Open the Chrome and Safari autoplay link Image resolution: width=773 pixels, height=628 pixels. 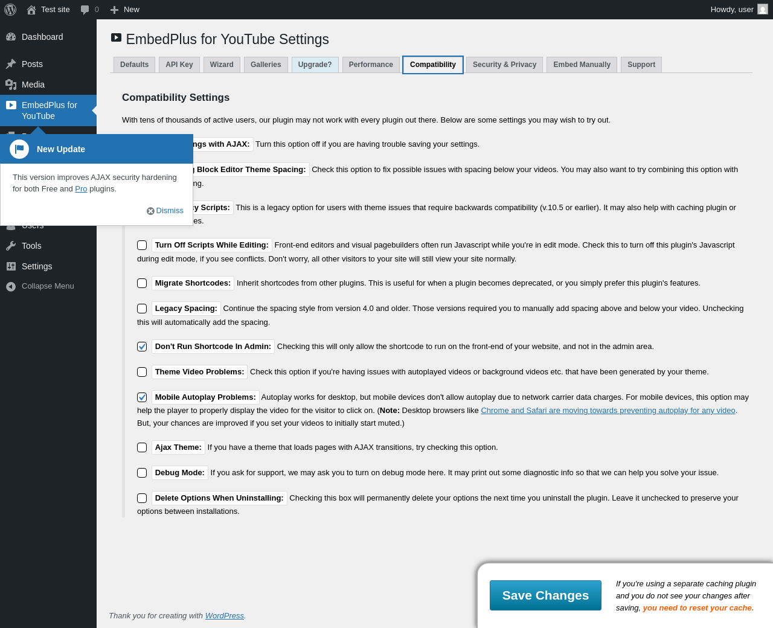(x=608, y=411)
